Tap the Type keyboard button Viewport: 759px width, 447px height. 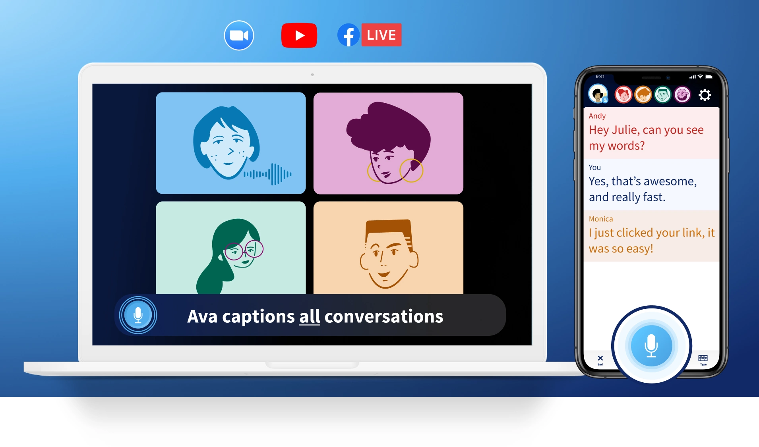click(703, 360)
